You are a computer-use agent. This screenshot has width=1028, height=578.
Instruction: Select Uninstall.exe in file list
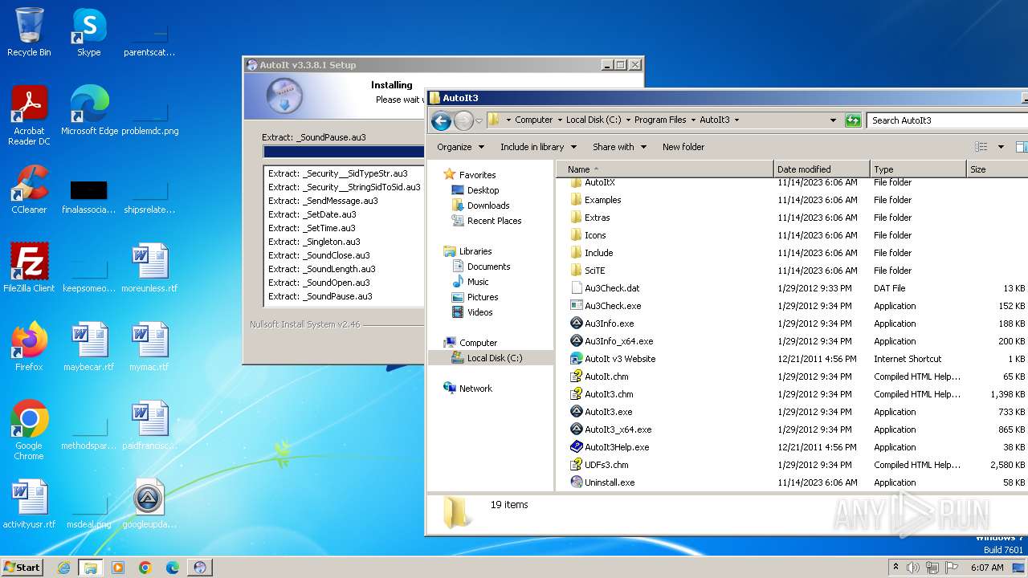point(610,482)
